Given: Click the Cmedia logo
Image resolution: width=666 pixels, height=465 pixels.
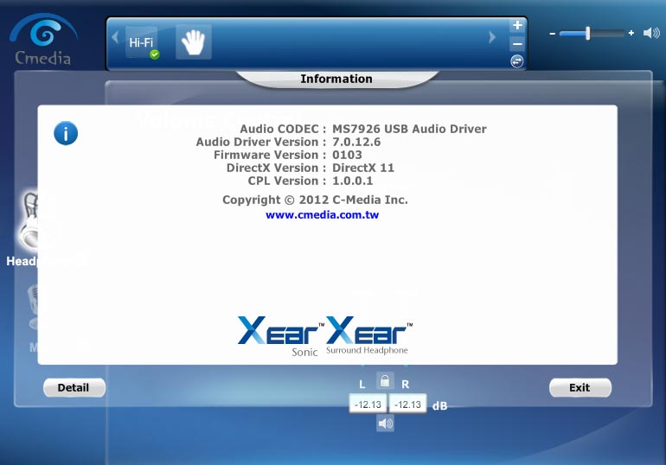Looking at the screenshot, I should [x=43, y=40].
